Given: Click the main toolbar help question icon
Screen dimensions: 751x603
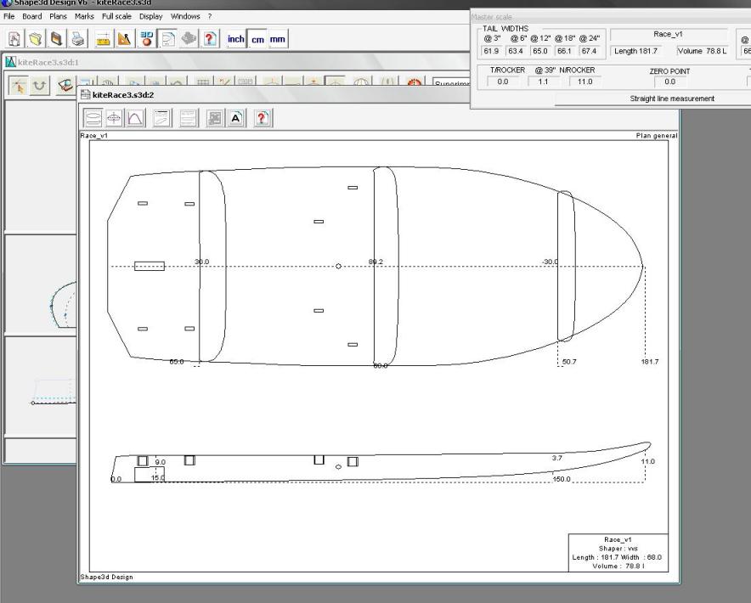Looking at the screenshot, I should (210, 38).
